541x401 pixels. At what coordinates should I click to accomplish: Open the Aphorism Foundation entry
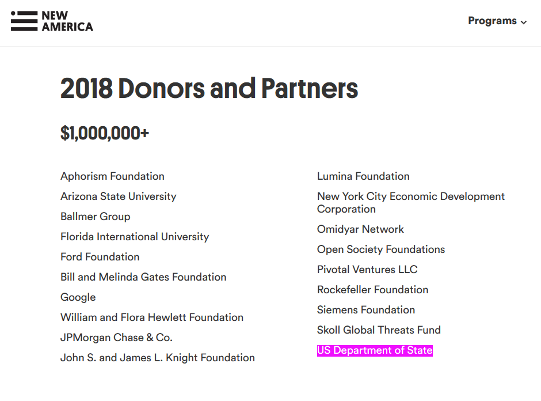point(112,176)
